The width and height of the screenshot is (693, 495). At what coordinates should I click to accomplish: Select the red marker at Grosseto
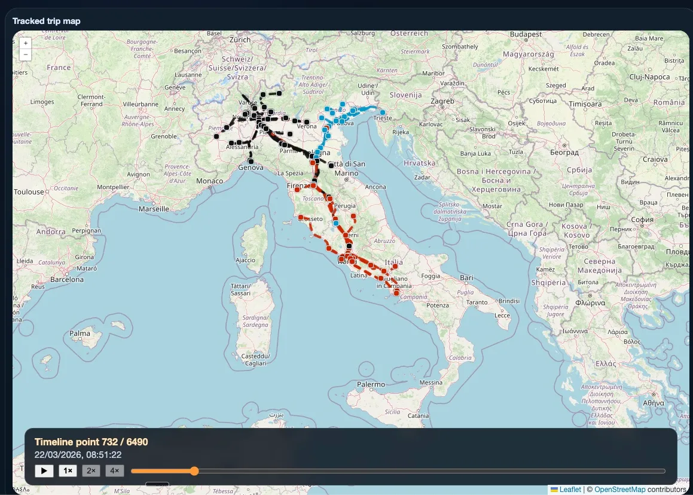(x=301, y=218)
